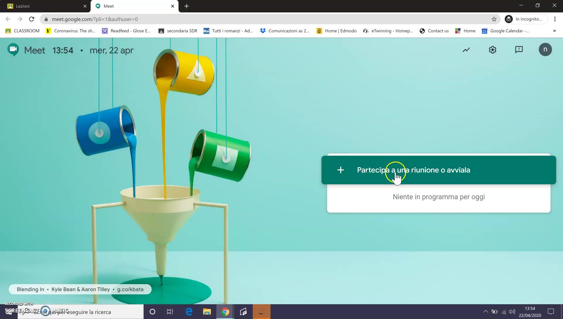Screen dimensions: 563x319
Task: View site lock security info
Action: tap(46, 19)
